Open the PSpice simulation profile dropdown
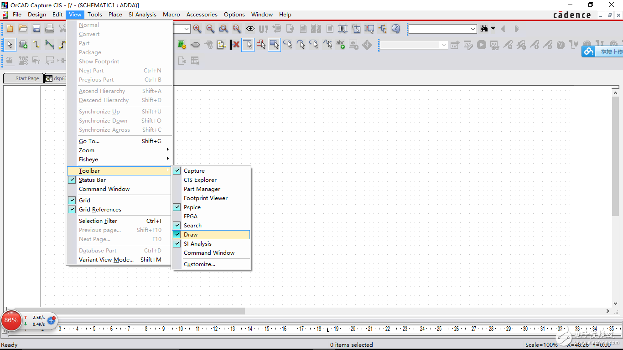The width and height of the screenshot is (623, 350). [x=444, y=45]
